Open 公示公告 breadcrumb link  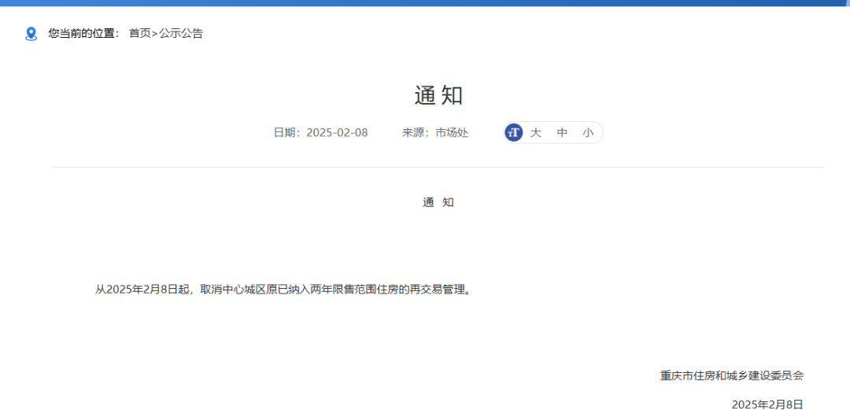181,34
